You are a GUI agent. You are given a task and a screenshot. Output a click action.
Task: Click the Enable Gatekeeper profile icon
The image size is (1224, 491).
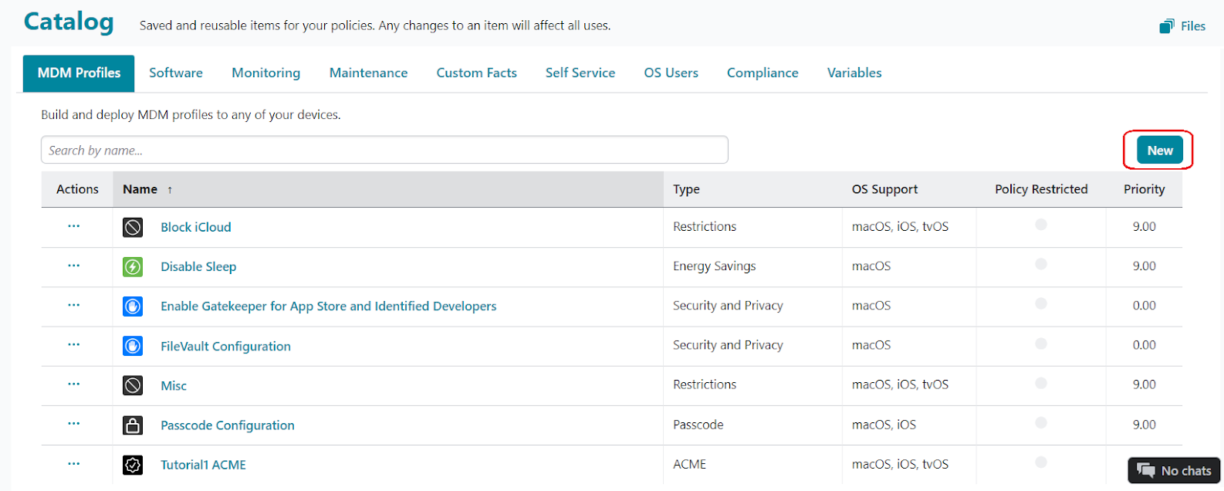point(133,306)
